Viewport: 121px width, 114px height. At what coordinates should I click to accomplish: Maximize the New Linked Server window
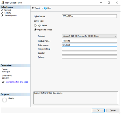tap(109, 3)
